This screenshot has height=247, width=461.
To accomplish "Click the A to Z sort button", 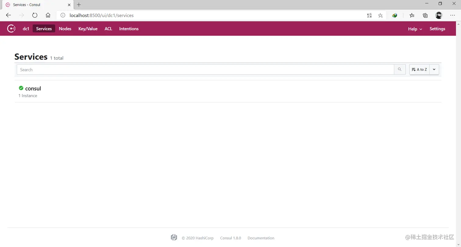I will pos(419,69).
